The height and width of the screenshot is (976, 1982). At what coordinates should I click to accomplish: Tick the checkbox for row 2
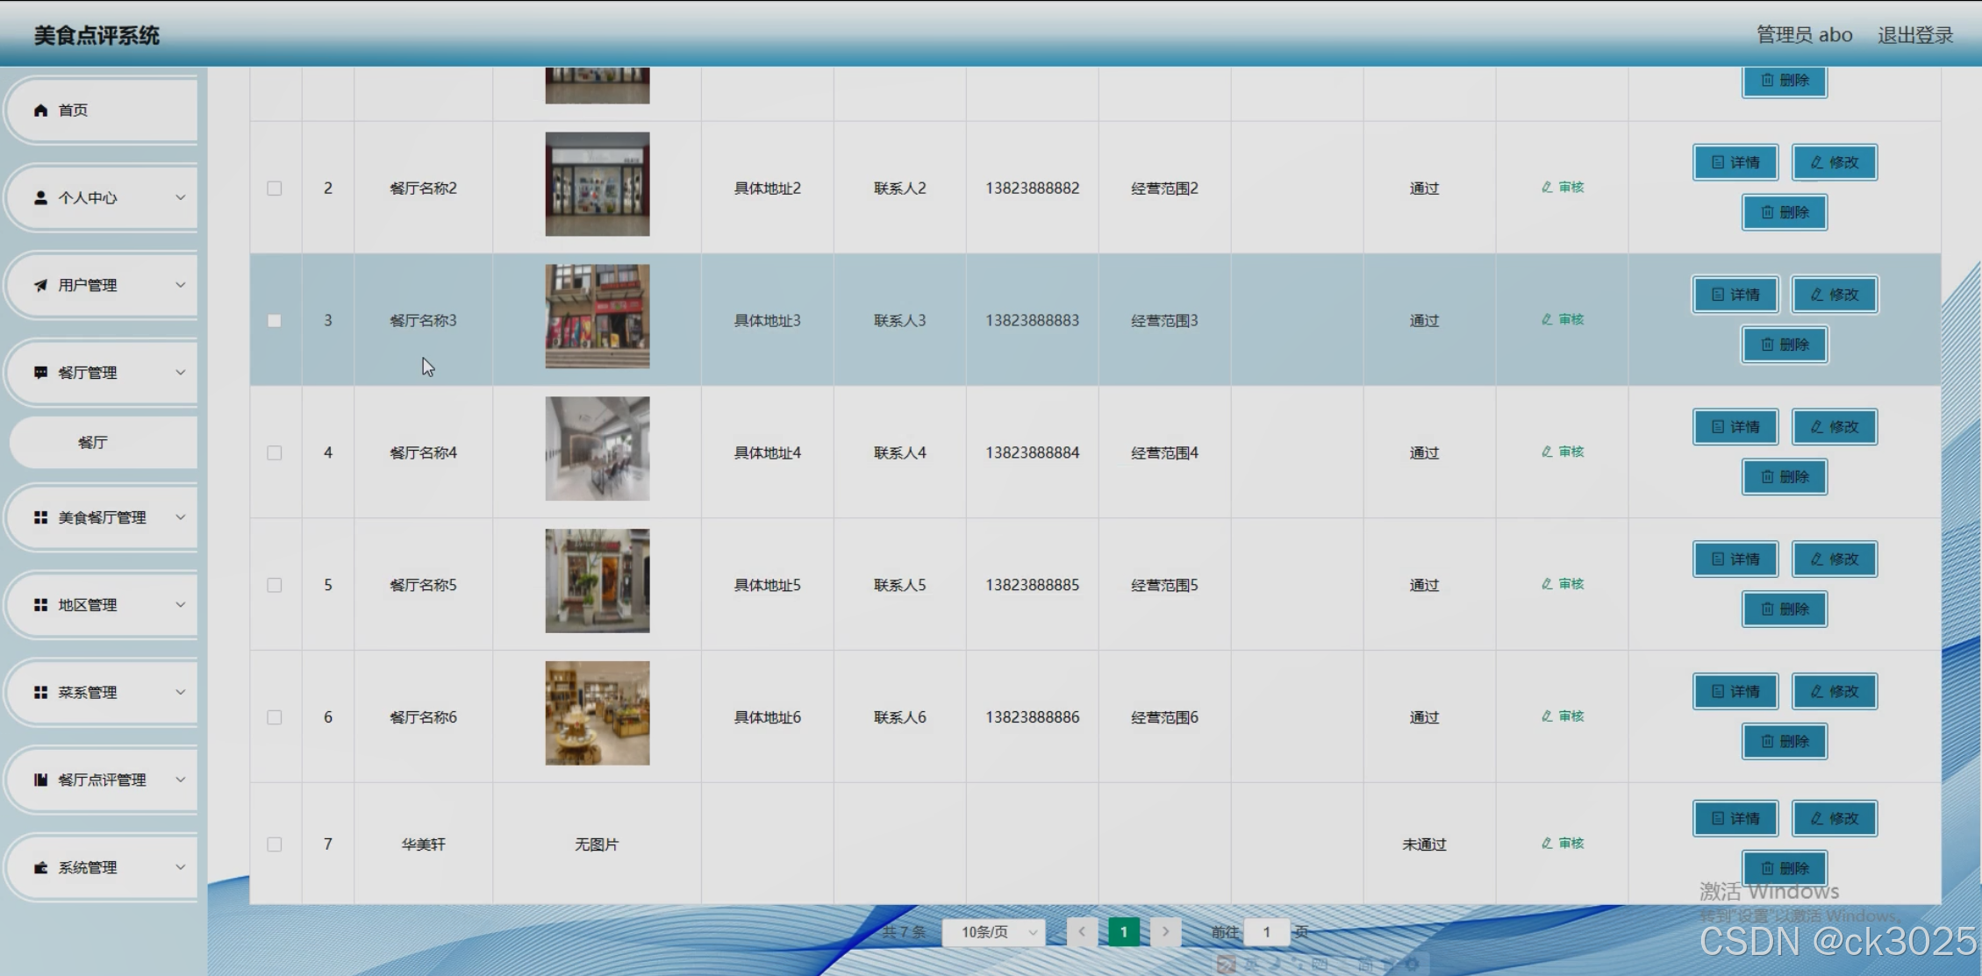tap(275, 189)
